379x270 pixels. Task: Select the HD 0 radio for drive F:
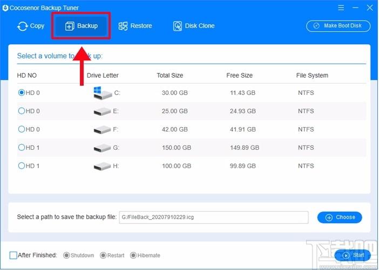[x=22, y=129]
